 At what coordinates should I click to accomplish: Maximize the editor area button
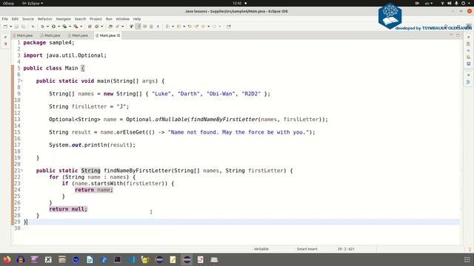pyautogui.click(x=458, y=35)
